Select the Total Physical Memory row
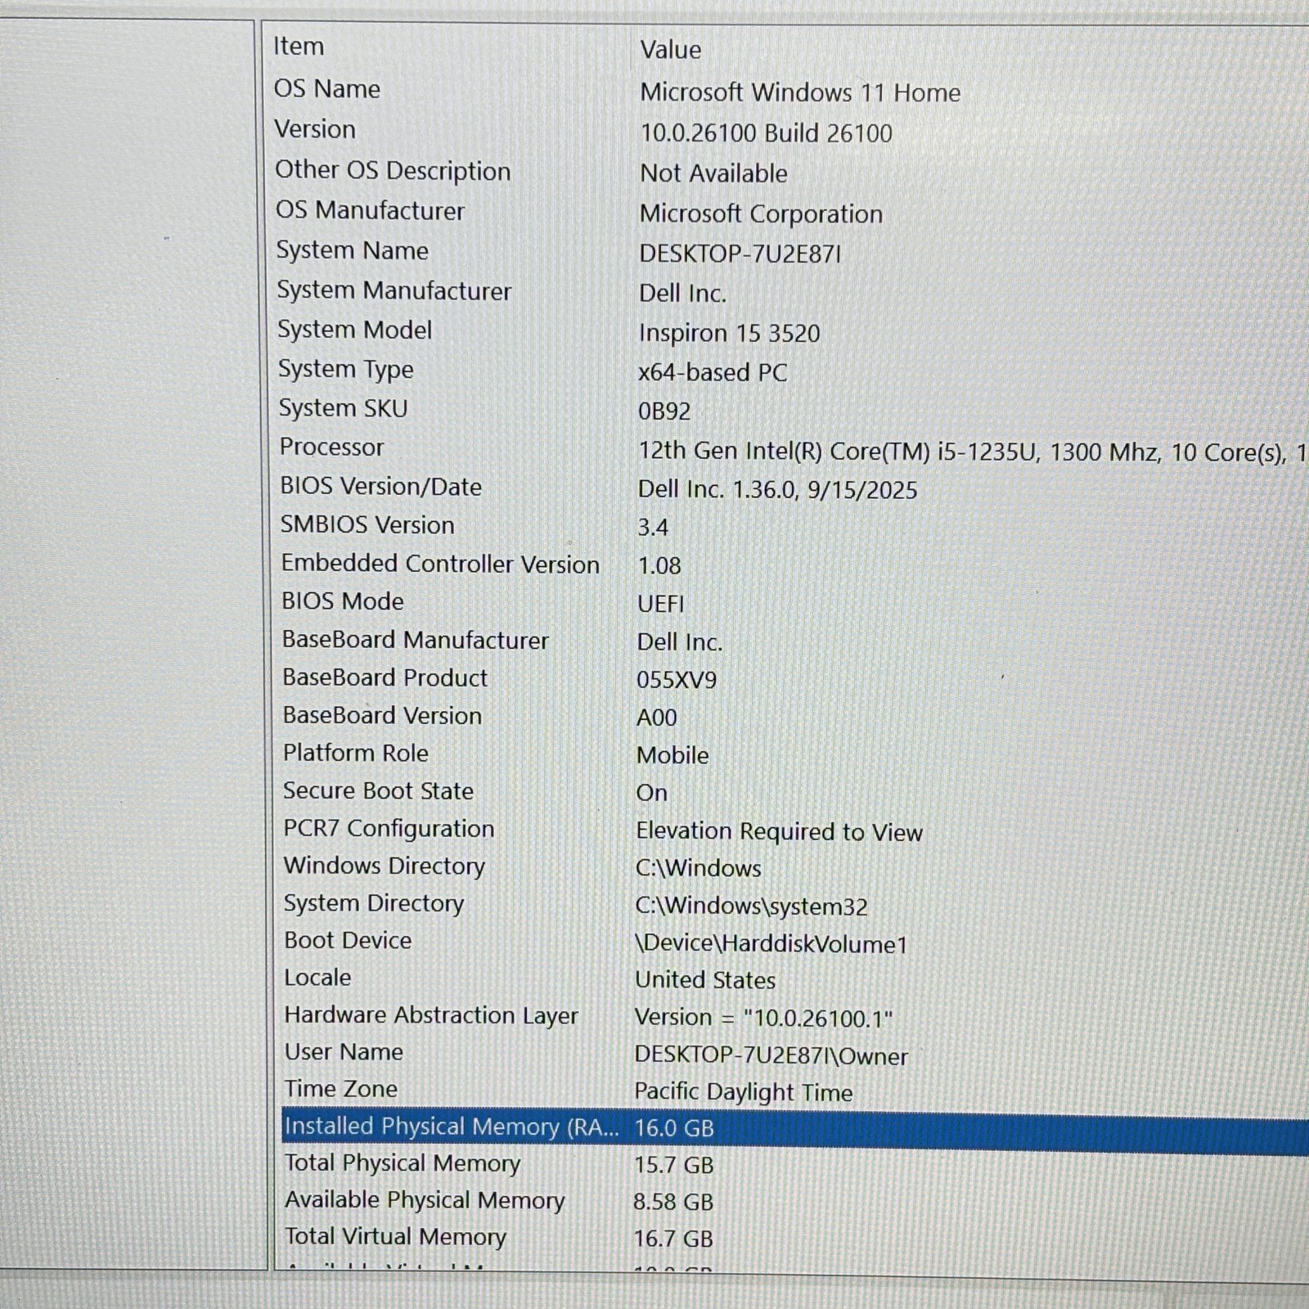The height and width of the screenshot is (1309, 1309). pyautogui.click(x=402, y=1164)
